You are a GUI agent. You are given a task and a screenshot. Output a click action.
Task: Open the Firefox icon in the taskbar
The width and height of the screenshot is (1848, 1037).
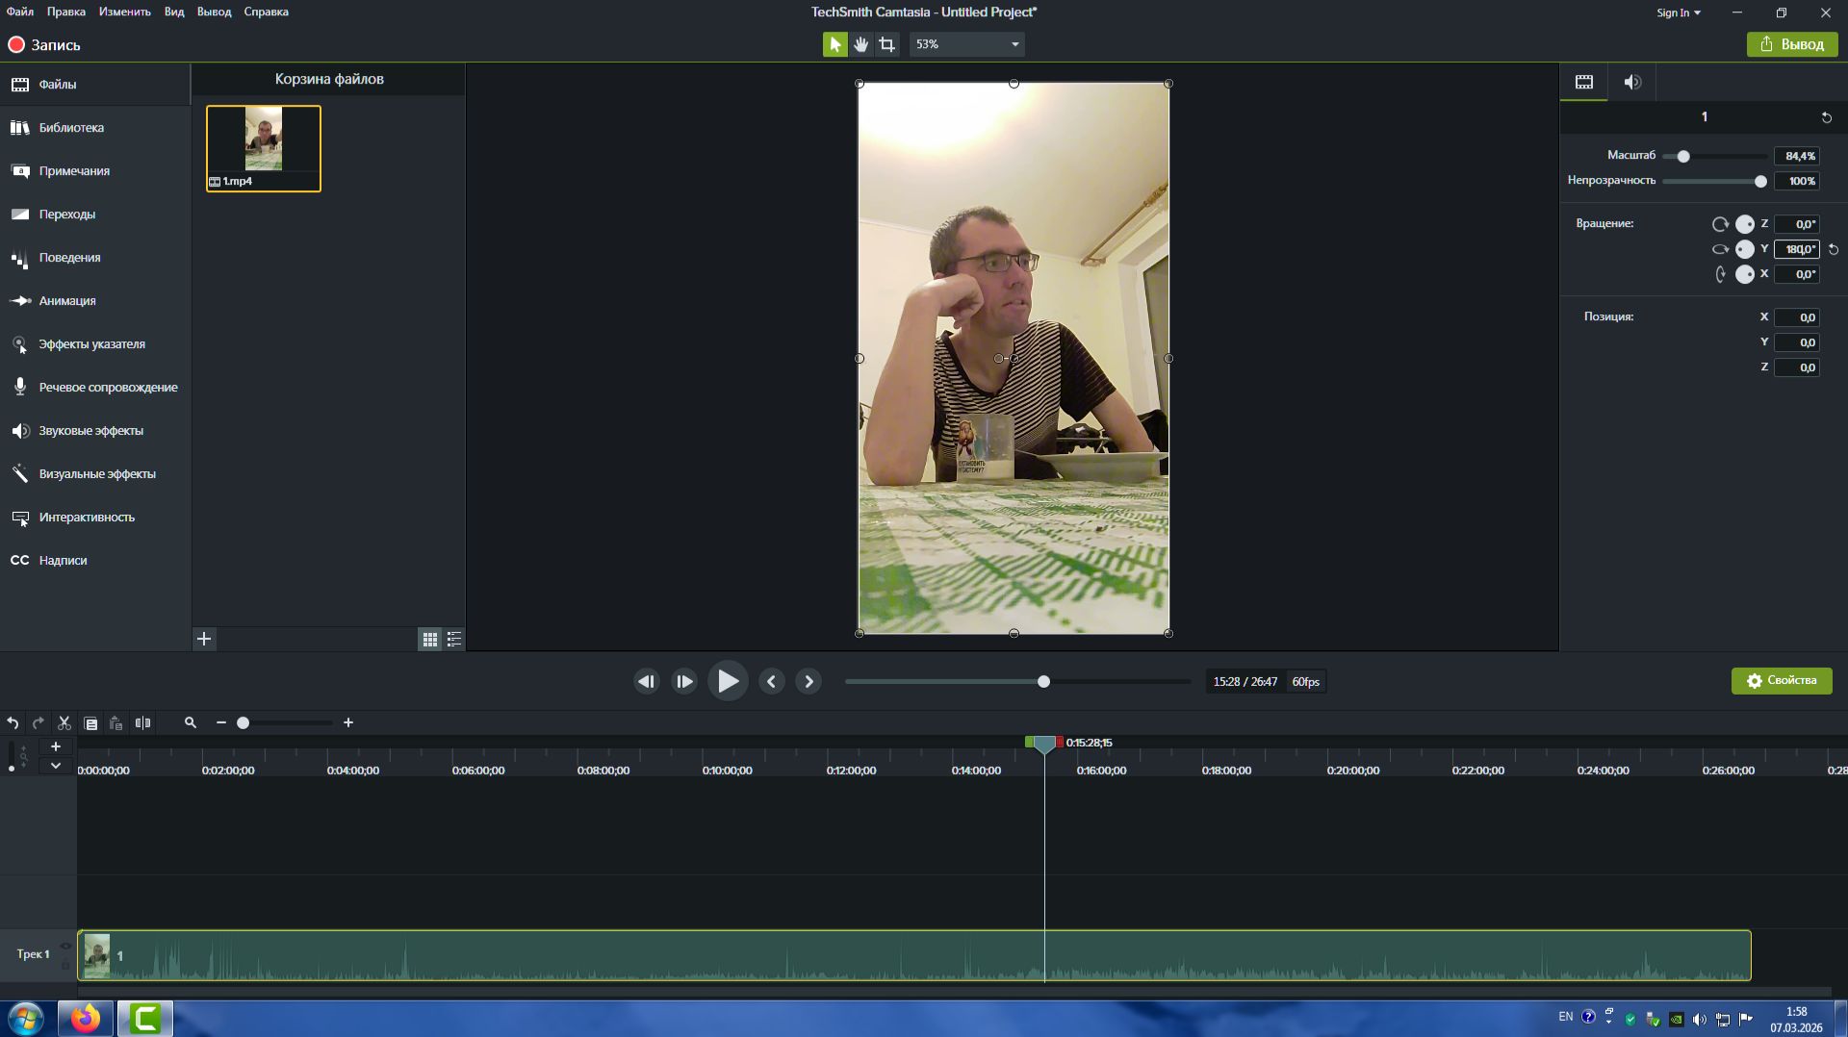[85, 1018]
